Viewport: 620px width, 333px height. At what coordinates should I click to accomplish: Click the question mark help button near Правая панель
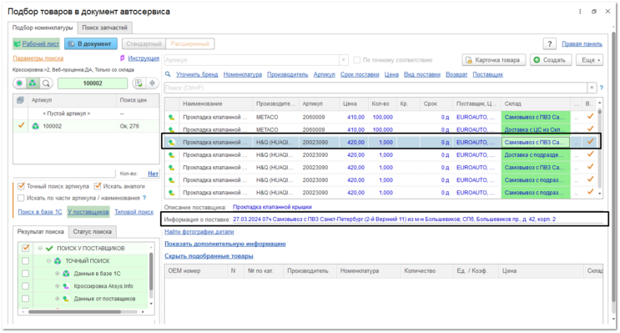(x=549, y=44)
